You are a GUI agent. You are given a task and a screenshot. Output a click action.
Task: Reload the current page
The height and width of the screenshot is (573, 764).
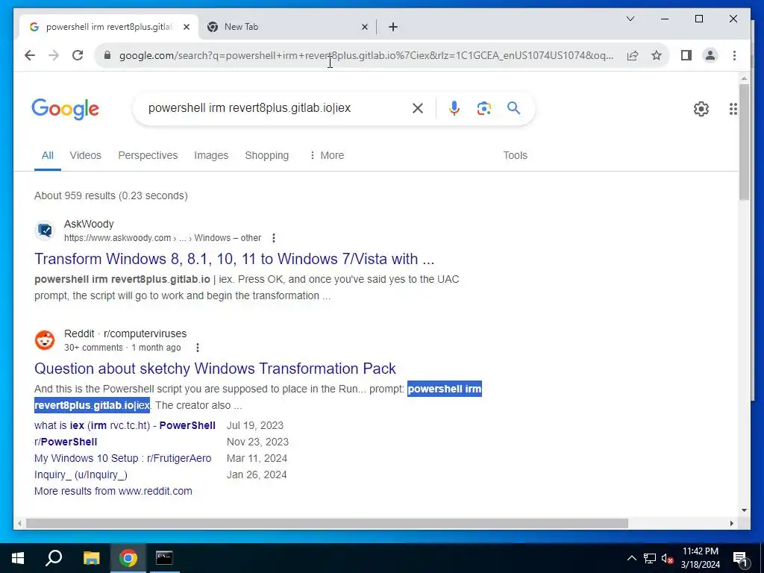[x=78, y=55]
